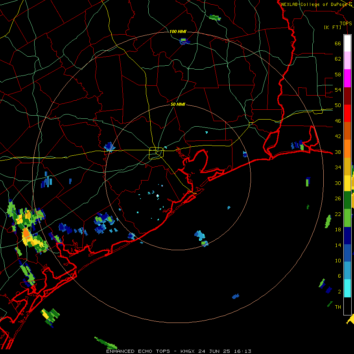
Task: Click the light green color scale segment
Action: [347, 218]
